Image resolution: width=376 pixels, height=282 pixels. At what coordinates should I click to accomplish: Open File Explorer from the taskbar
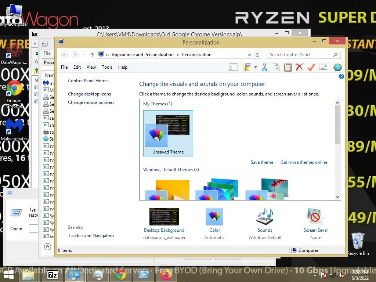(x=28, y=275)
